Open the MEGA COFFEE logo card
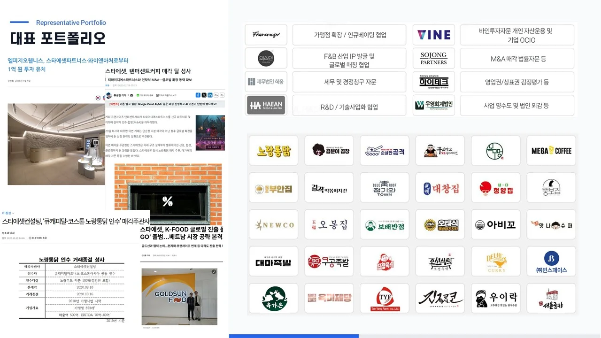The image size is (601, 338). click(551, 150)
